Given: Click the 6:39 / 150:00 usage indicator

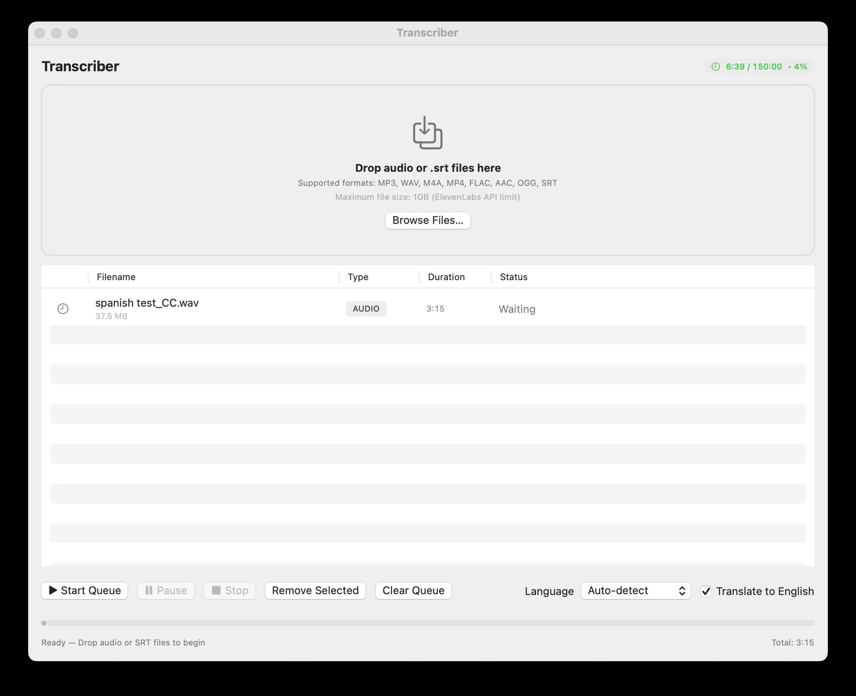Looking at the screenshot, I should click(754, 67).
